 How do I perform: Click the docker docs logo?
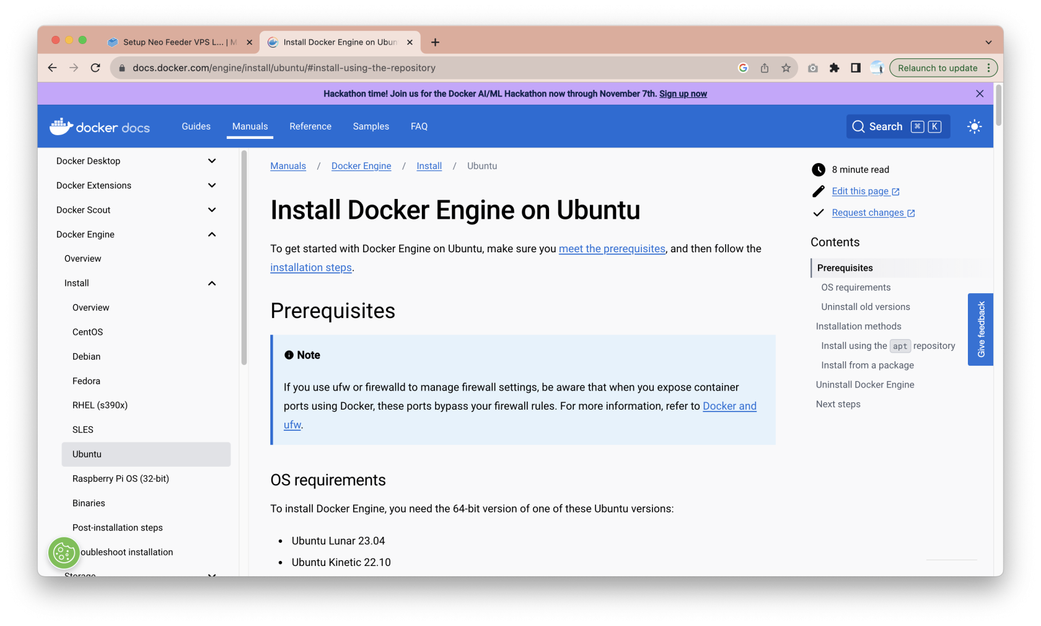100,126
